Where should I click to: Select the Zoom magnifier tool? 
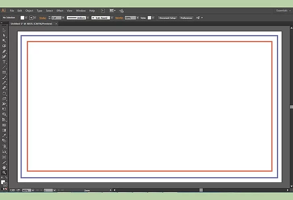pyautogui.click(x=4, y=173)
